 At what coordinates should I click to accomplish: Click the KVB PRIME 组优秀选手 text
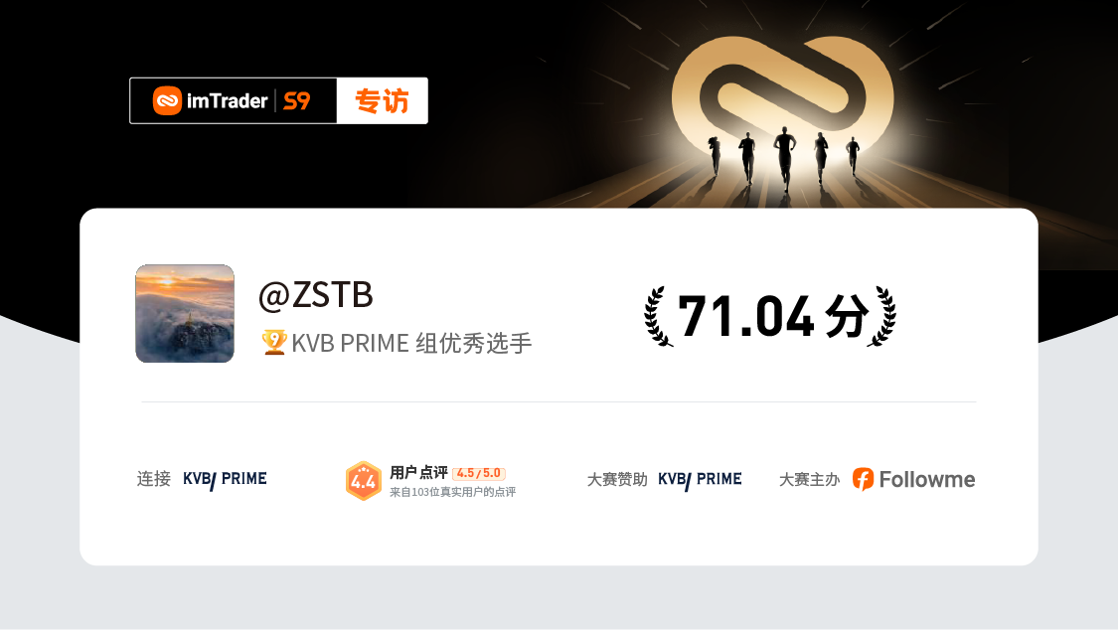[x=411, y=343]
